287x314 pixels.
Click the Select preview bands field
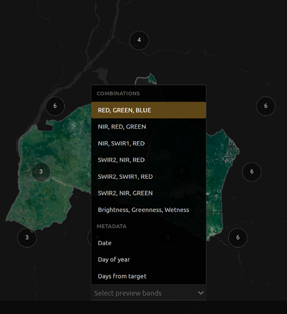[x=142, y=293]
